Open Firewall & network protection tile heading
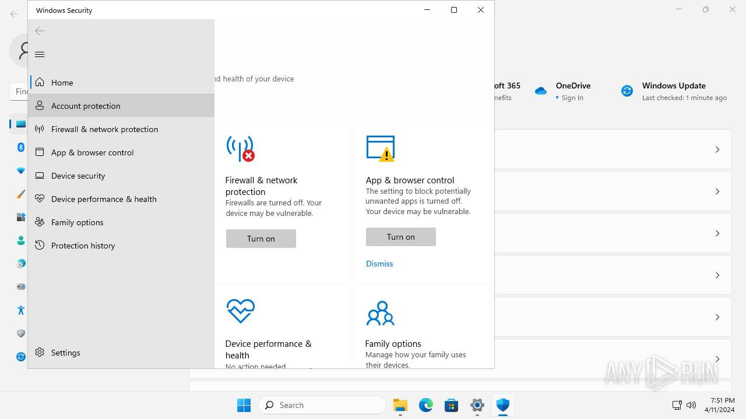The height and width of the screenshot is (419, 746). click(261, 186)
